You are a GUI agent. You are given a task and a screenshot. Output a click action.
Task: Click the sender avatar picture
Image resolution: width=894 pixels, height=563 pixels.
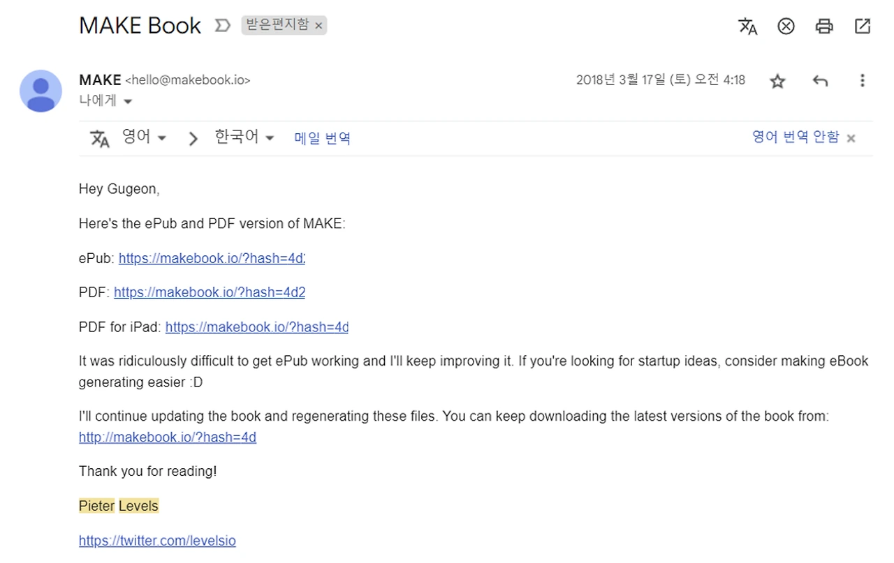(41, 91)
